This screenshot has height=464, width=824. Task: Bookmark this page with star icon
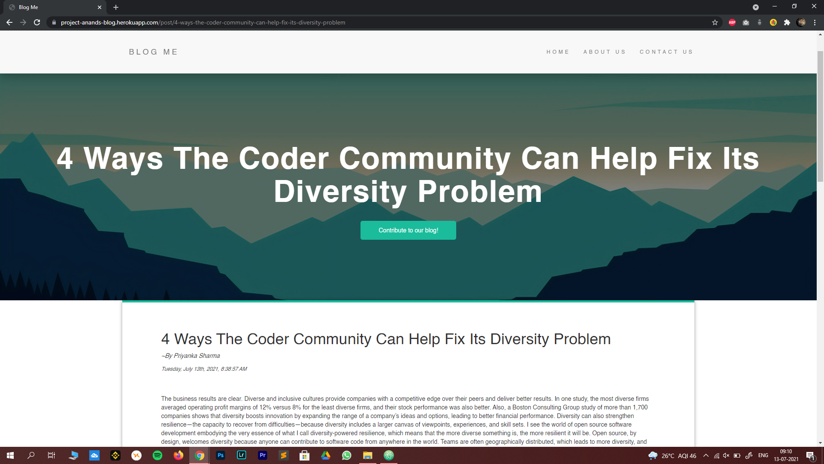[715, 22]
